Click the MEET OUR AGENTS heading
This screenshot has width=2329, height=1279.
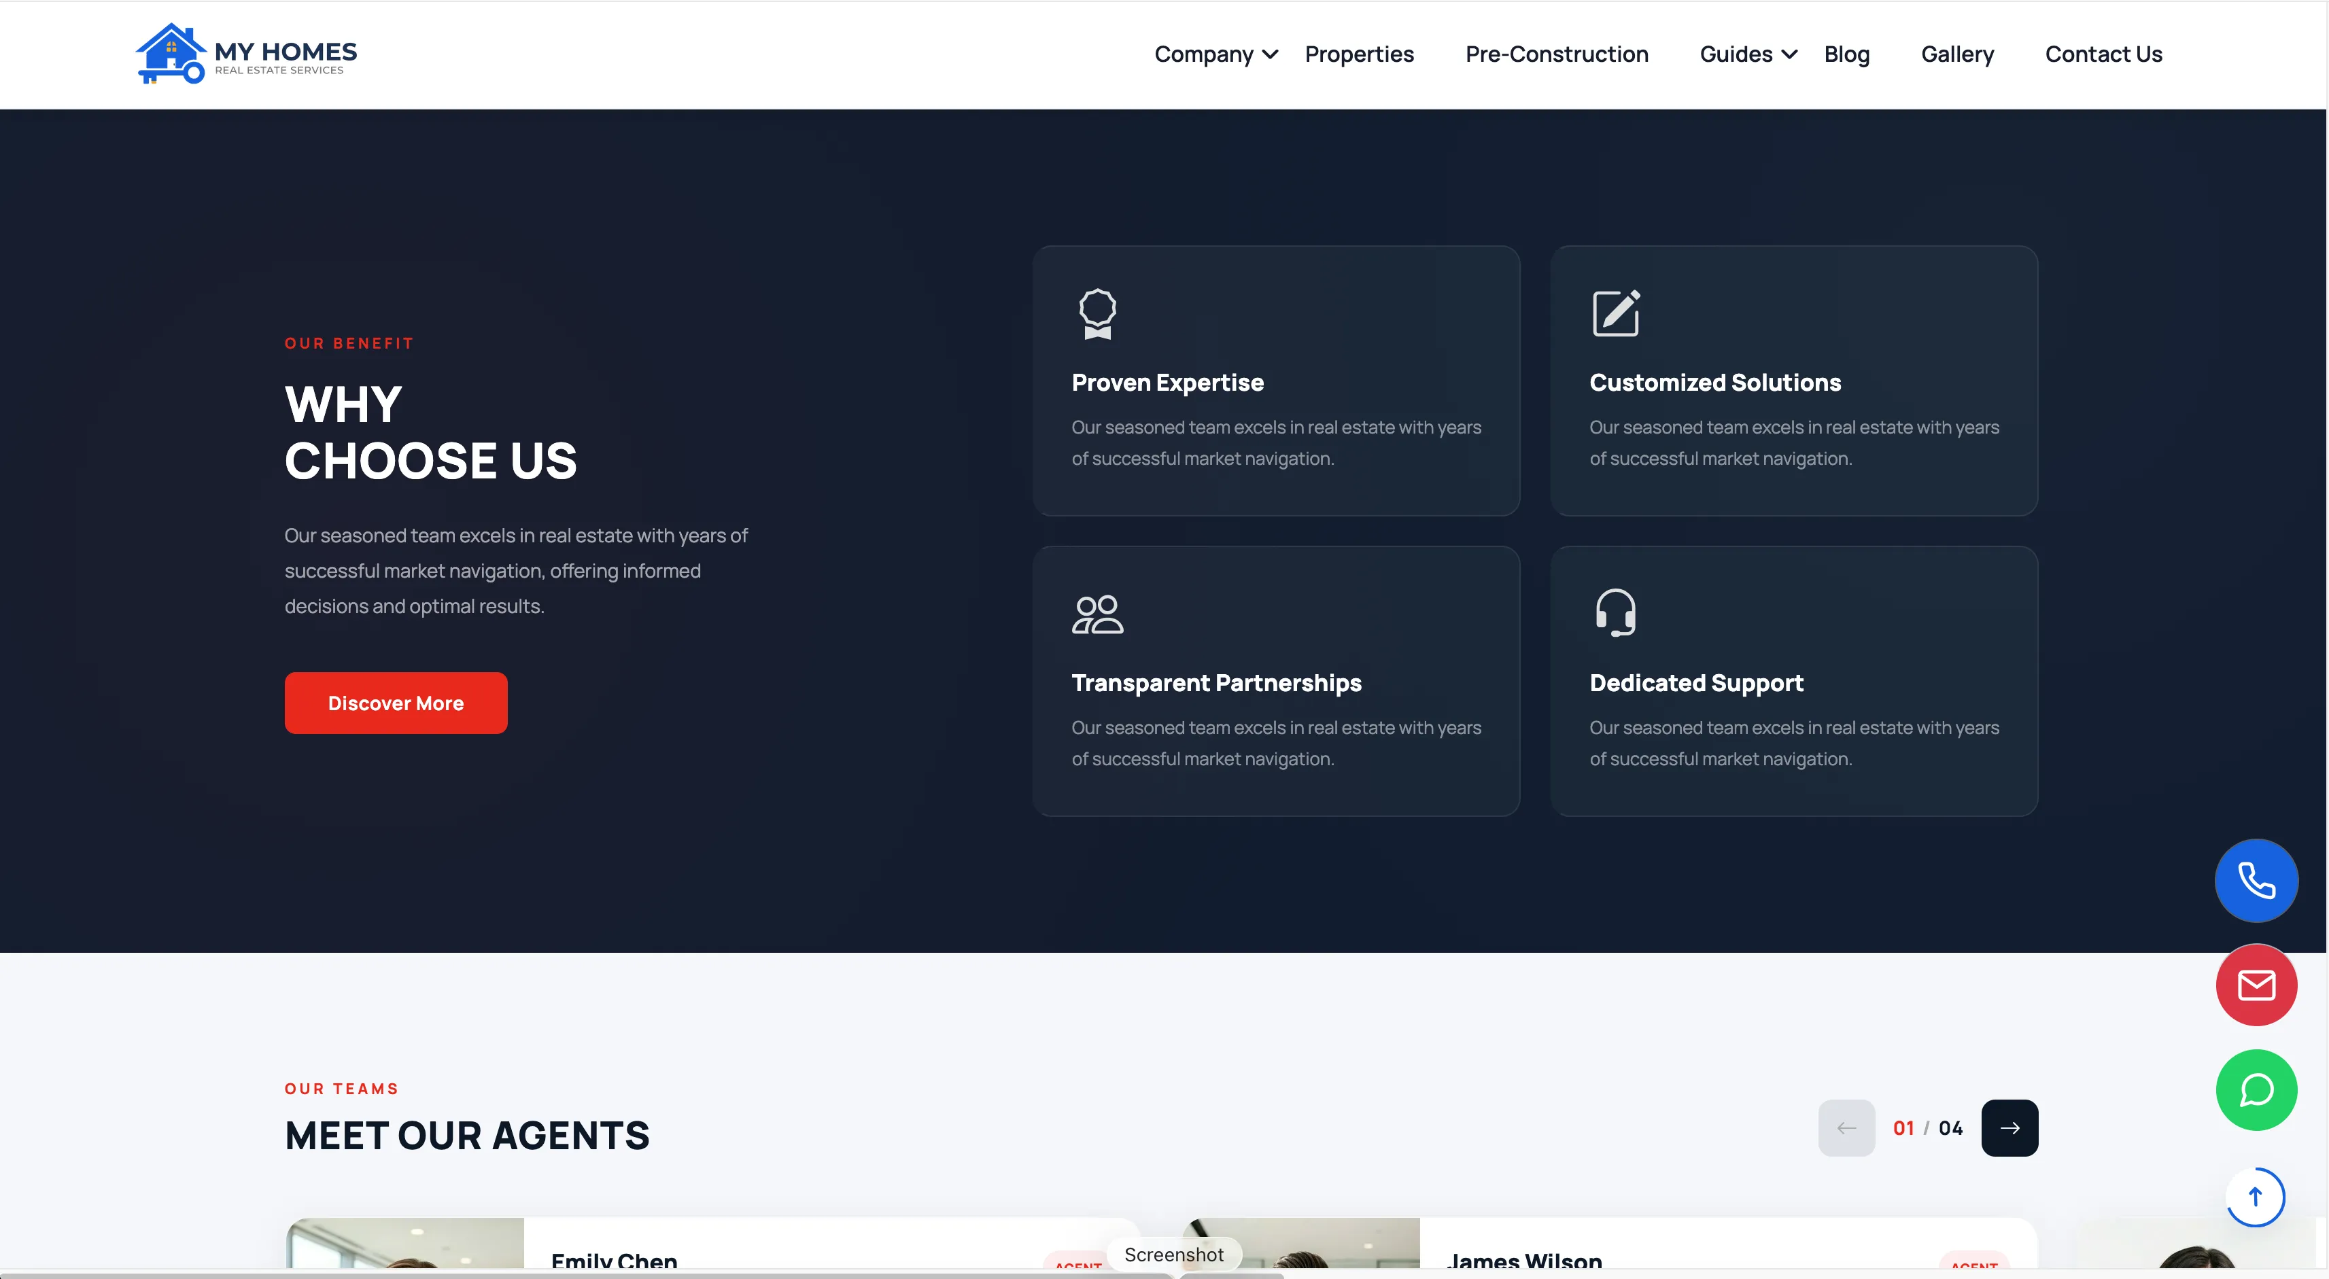(x=466, y=1136)
